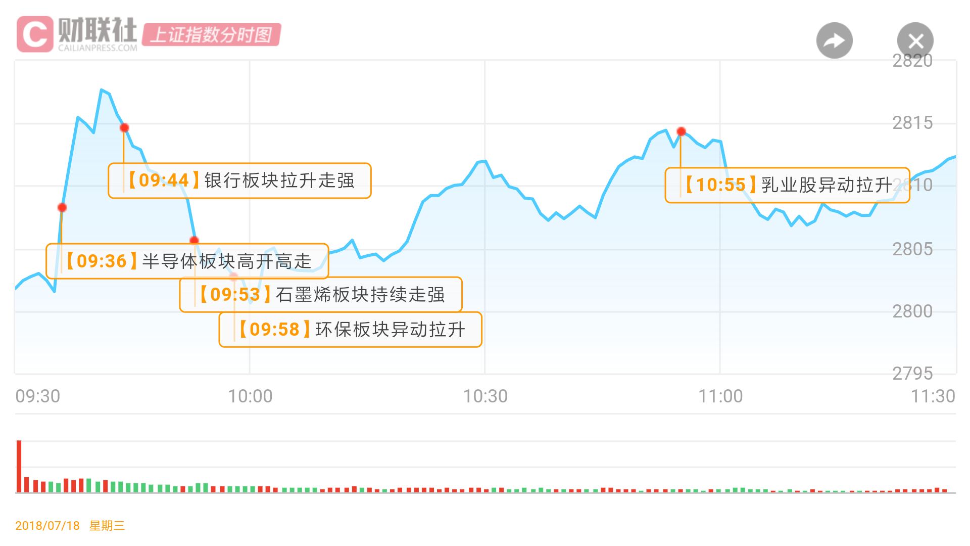The height and width of the screenshot is (546, 970).
Task: Click the share arrow icon
Action: pos(834,40)
